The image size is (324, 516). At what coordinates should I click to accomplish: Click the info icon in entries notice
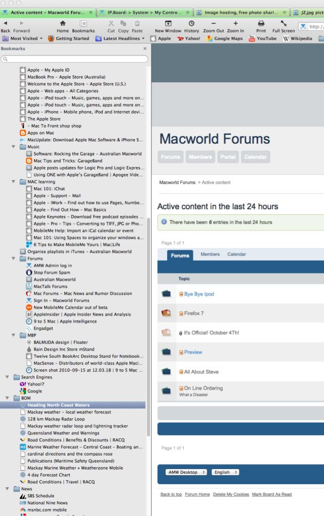pos(164,222)
